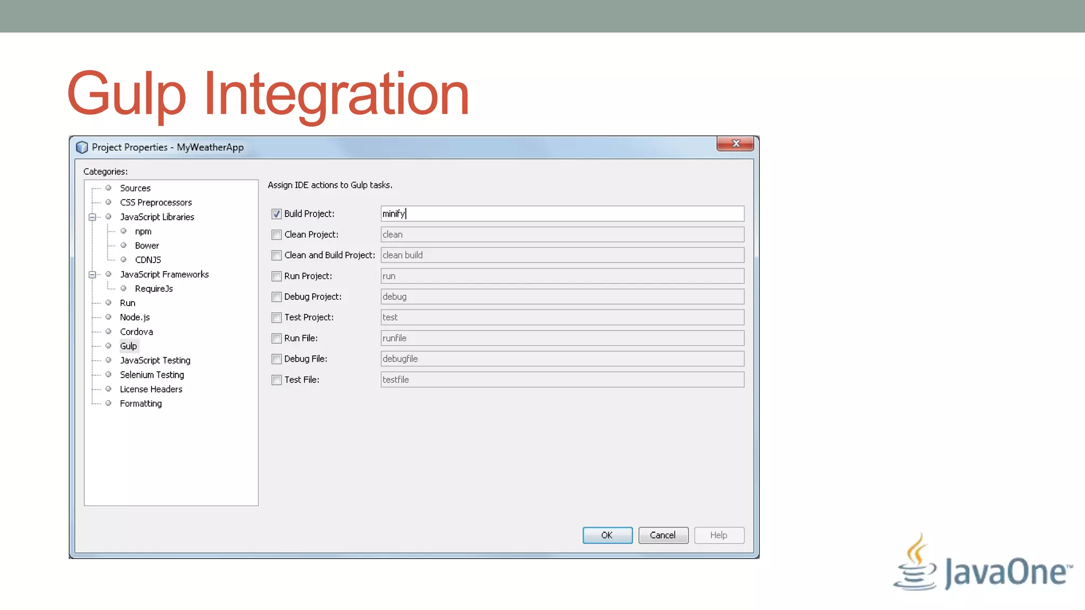Click the Test File task field
1085x610 pixels.
point(562,380)
